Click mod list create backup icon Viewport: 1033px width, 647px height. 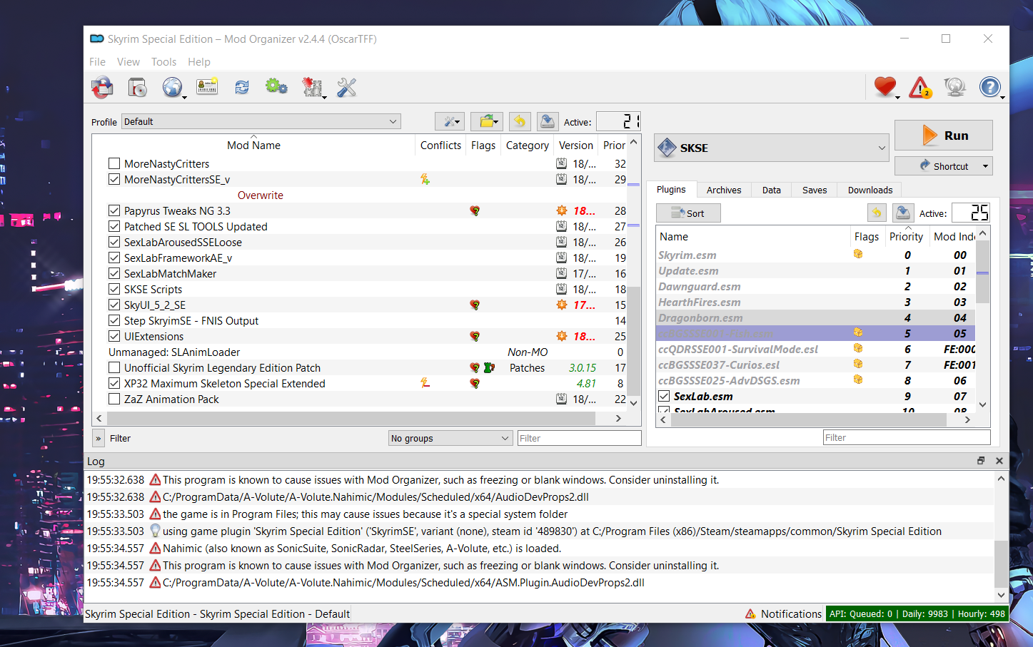(x=548, y=122)
